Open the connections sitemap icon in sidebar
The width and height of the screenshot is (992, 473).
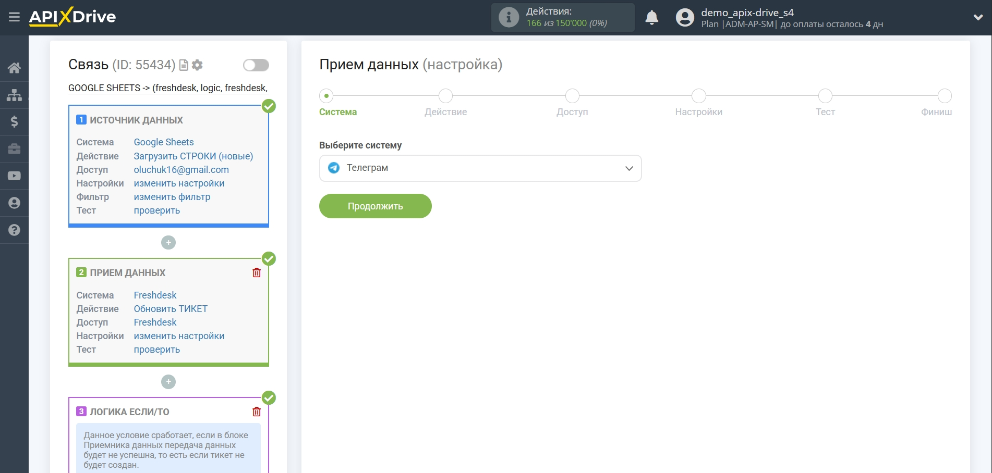14,95
